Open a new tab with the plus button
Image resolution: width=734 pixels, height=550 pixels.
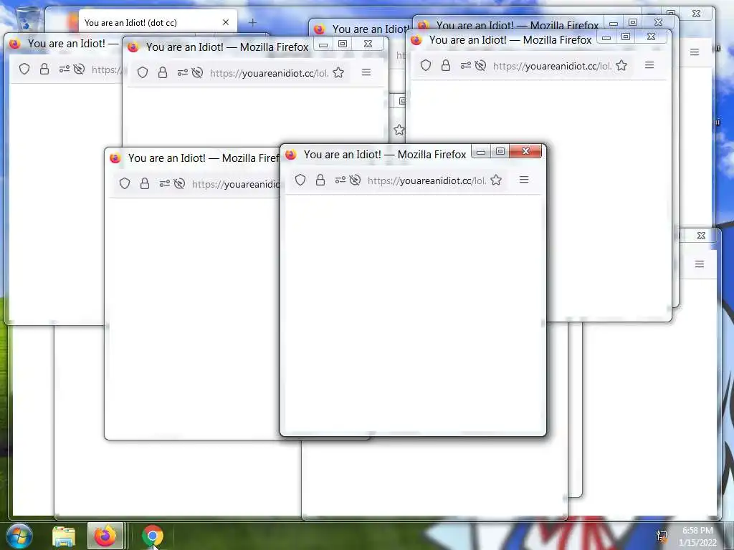[252, 22]
